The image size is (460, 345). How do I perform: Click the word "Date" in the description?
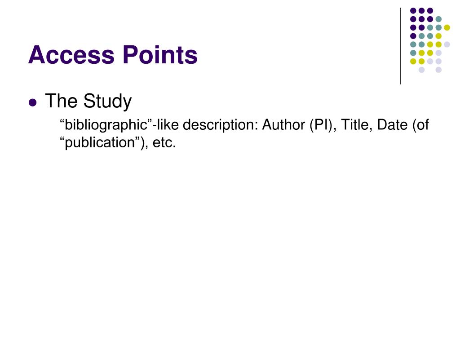click(x=392, y=125)
